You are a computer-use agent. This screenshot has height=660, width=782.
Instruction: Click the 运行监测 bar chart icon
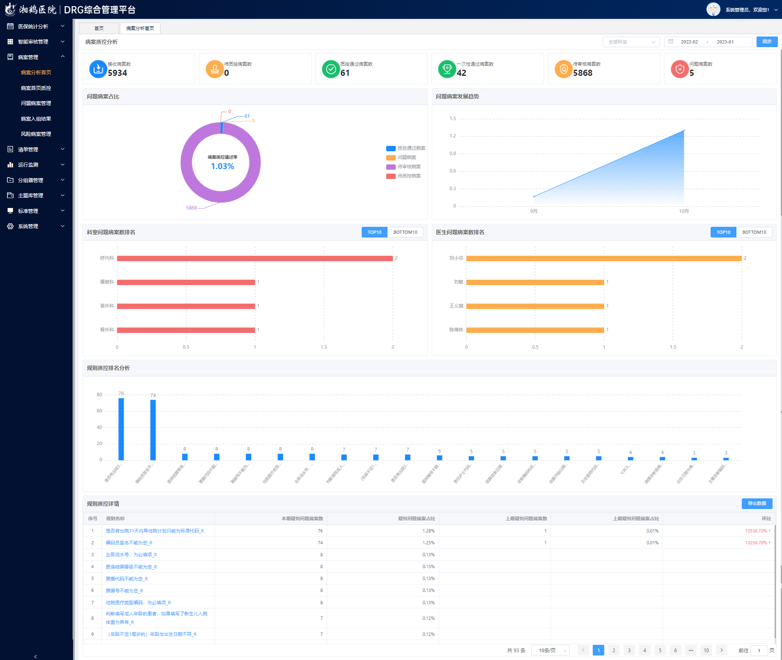10,164
